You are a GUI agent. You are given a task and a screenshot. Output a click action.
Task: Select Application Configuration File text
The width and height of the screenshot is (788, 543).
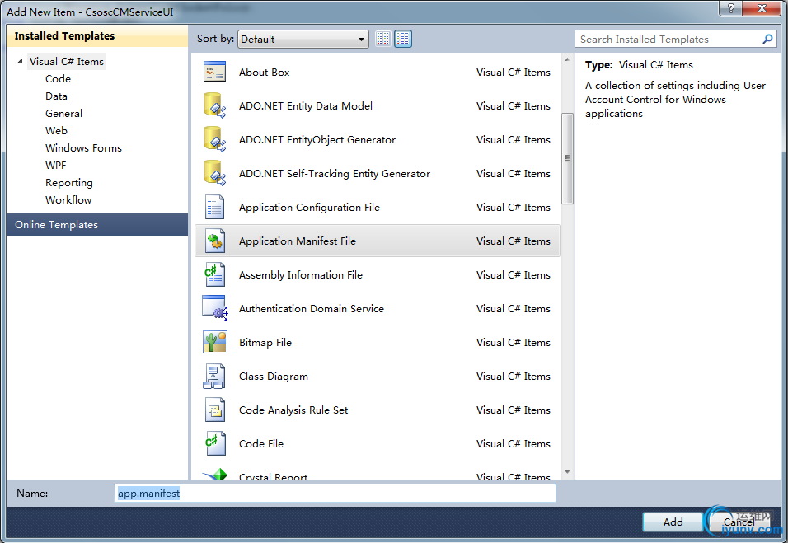pyautogui.click(x=310, y=208)
